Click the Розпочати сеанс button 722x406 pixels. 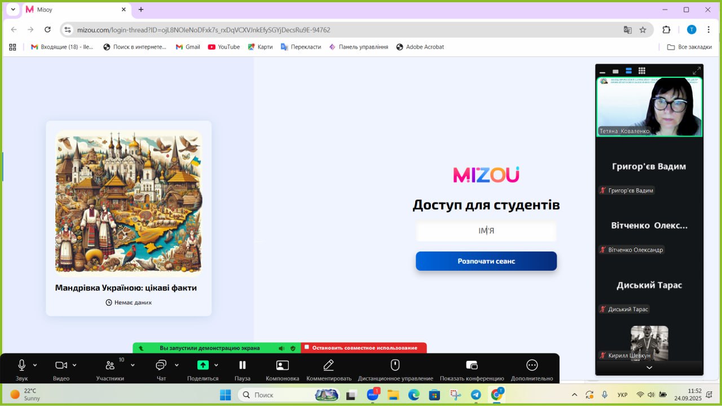pyautogui.click(x=486, y=261)
